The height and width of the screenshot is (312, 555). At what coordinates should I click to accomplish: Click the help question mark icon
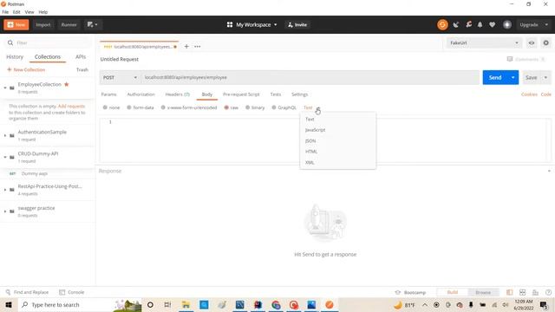coord(548,292)
